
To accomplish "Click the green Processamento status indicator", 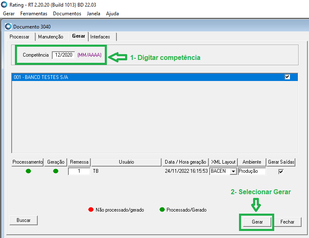I will 29,171.
